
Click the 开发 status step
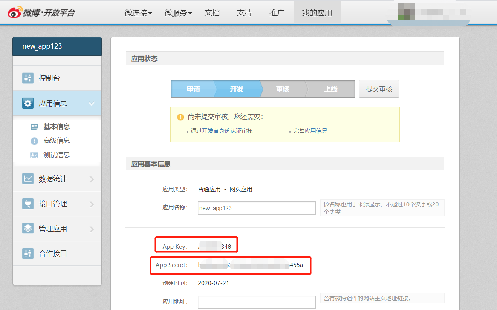tap(237, 89)
